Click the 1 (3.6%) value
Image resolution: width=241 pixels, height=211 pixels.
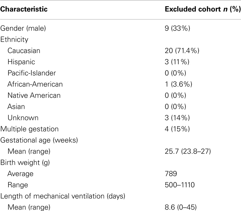pyautogui.click(x=179, y=84)
